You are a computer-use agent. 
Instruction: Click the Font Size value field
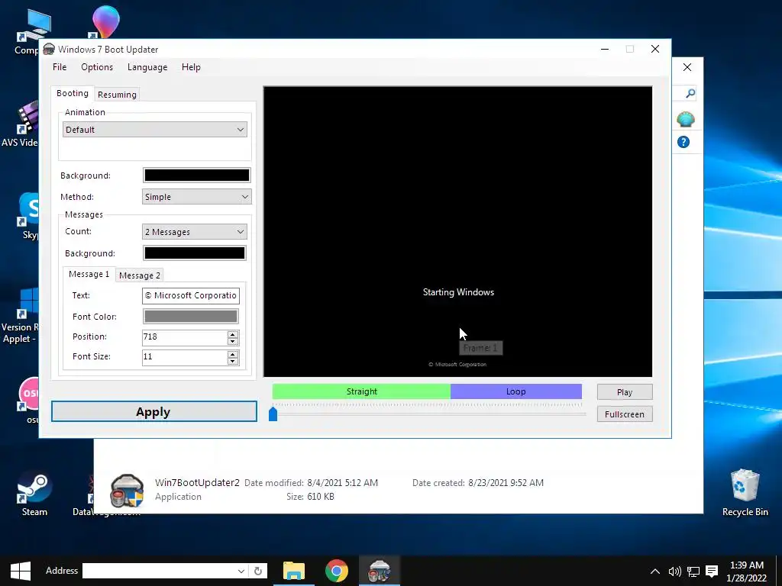[184, 357]
